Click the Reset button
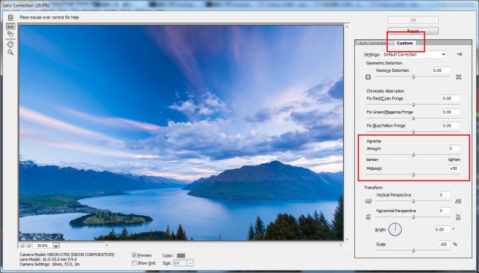 pos(413,31)
